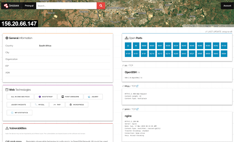Click the OpenStreetMap attribution link on map
The width and height of the screenshot is (234, 142).
[x=223, y=26]
